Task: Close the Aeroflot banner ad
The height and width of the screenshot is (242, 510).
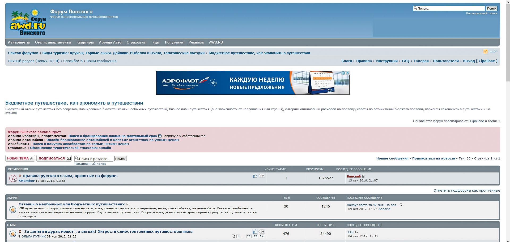Action: pos(347,73)
